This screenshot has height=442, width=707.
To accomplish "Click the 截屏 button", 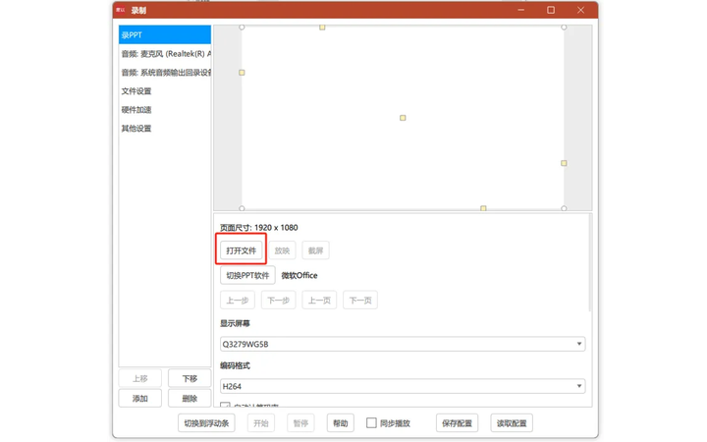I will coord(315,250).
